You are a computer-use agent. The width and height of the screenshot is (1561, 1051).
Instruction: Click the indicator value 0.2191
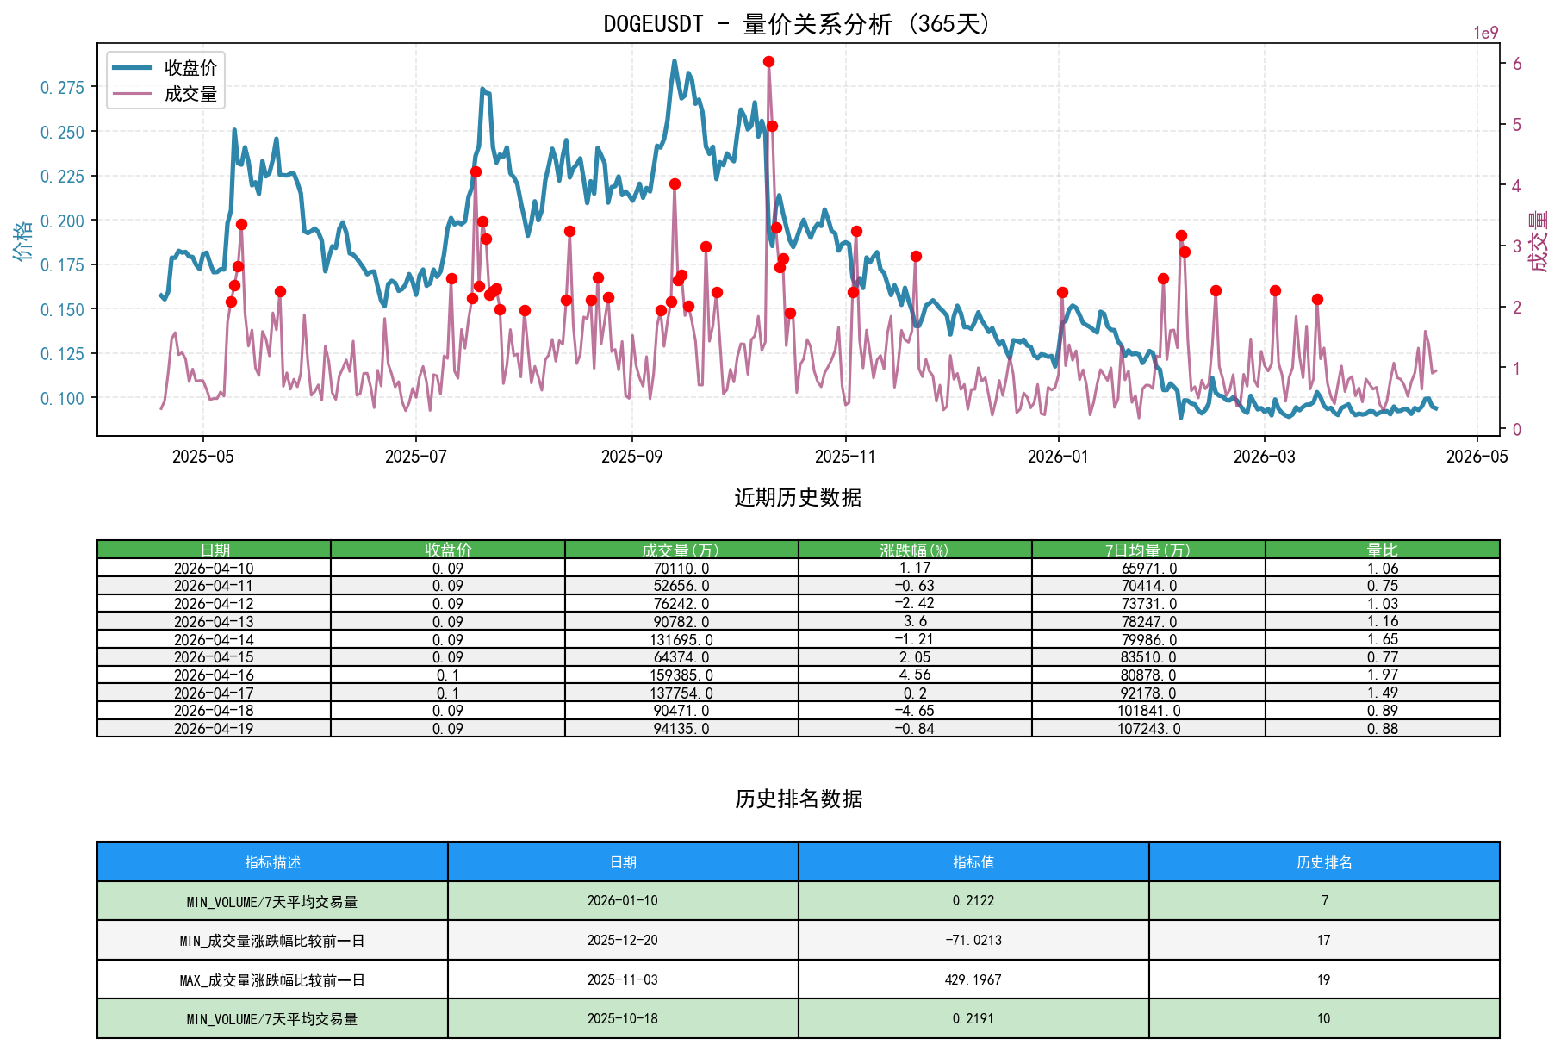tap(973, 1019)
